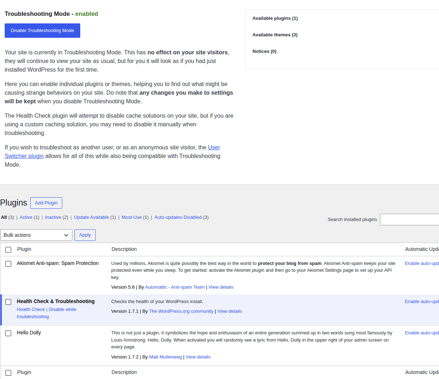Click the Plugin column header at top
This screenshot has height=379, width=439.
pos(24,249)
